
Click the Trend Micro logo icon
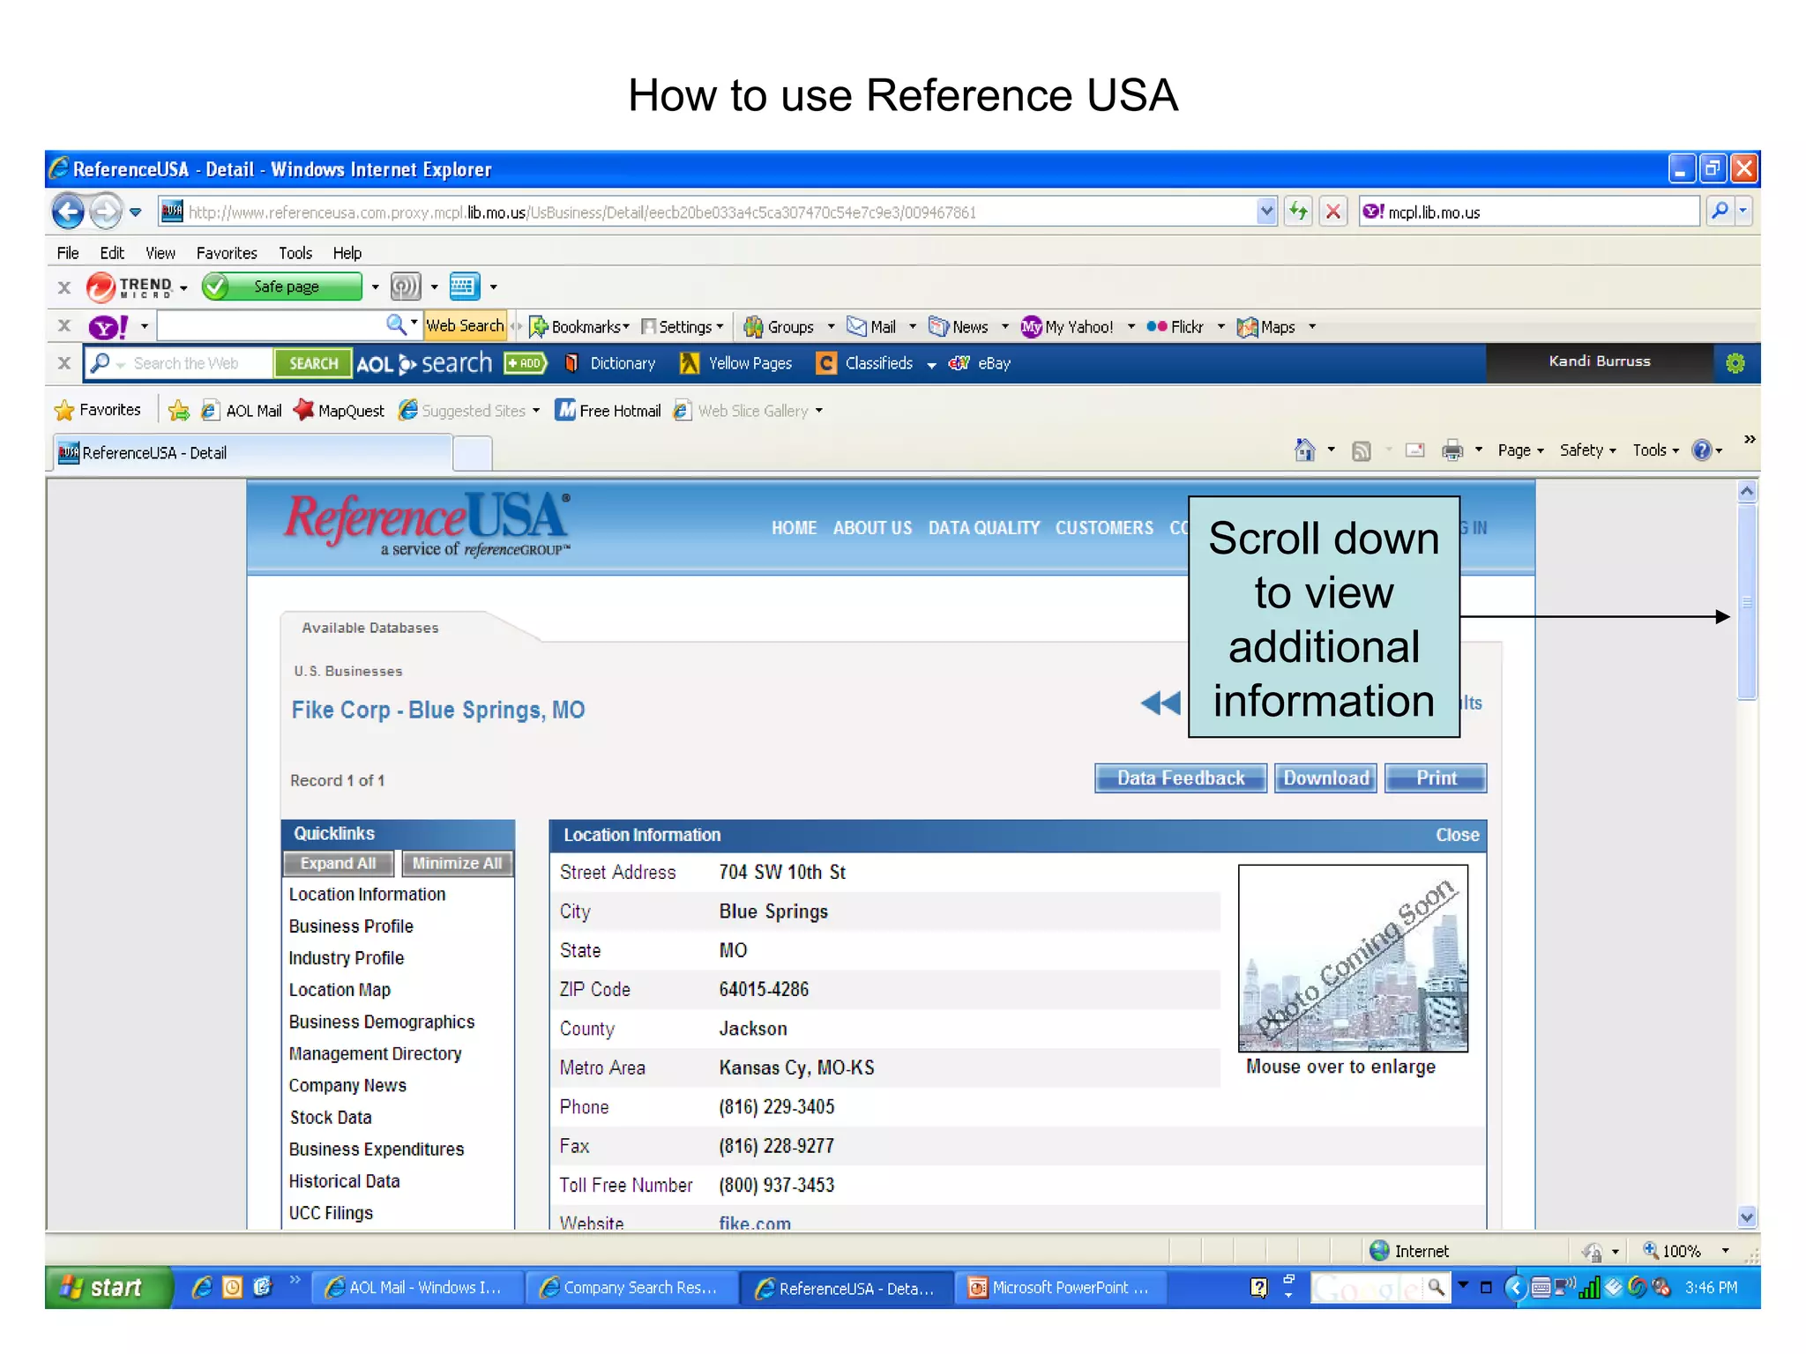tap(101, 286)
